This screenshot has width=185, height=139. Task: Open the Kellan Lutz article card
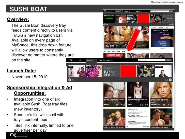coord(114,118)
